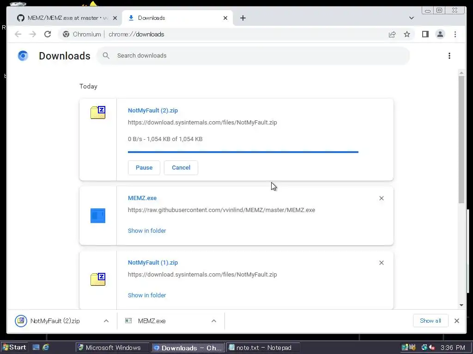Image resolution: width=473 pixels, height=354 pixels.
Task: Click the NotMyFault (1).zip file icon
Action: [x=98, y=279]
